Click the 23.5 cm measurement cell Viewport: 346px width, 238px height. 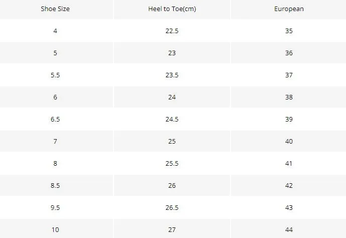tap(172, 75)
